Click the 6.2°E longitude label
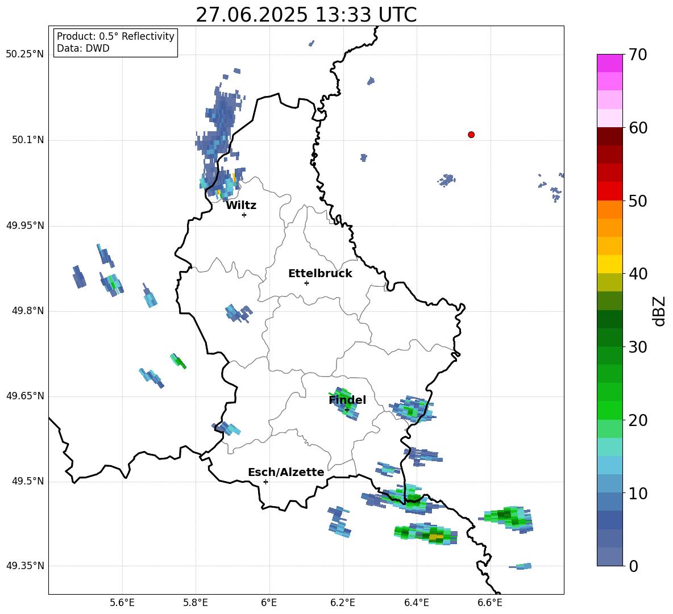This screenshot has width=673, height=614. [x=343, y=603]
